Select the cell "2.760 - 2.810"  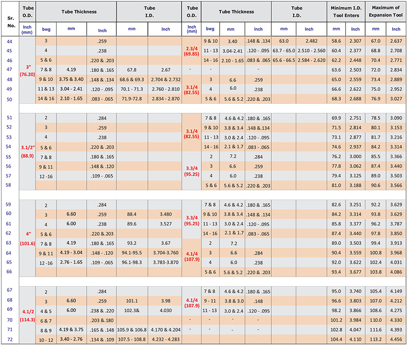165,89
